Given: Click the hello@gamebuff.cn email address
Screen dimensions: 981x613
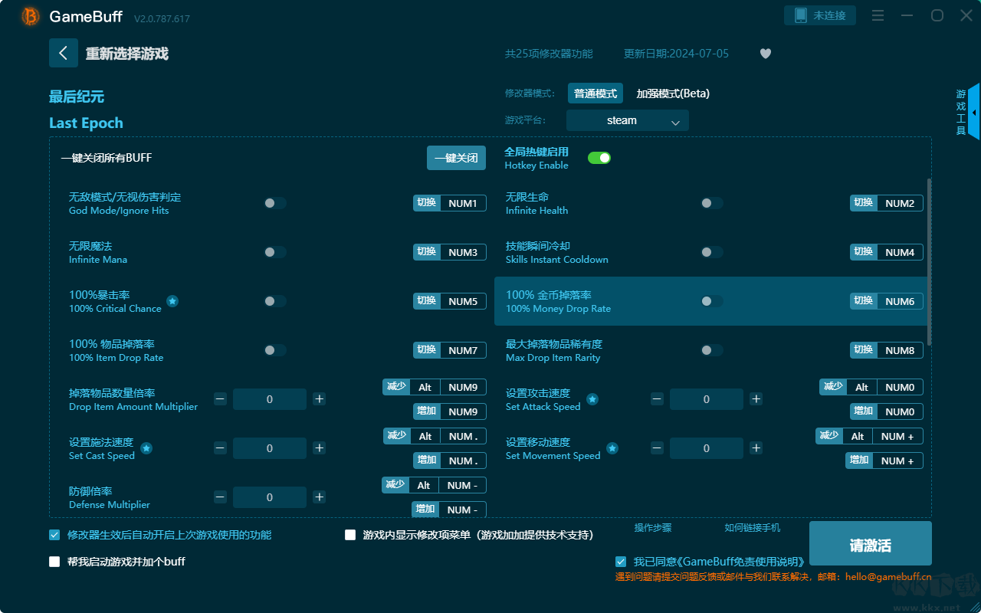Looking at the screenshot, I should tap(888, 577).
